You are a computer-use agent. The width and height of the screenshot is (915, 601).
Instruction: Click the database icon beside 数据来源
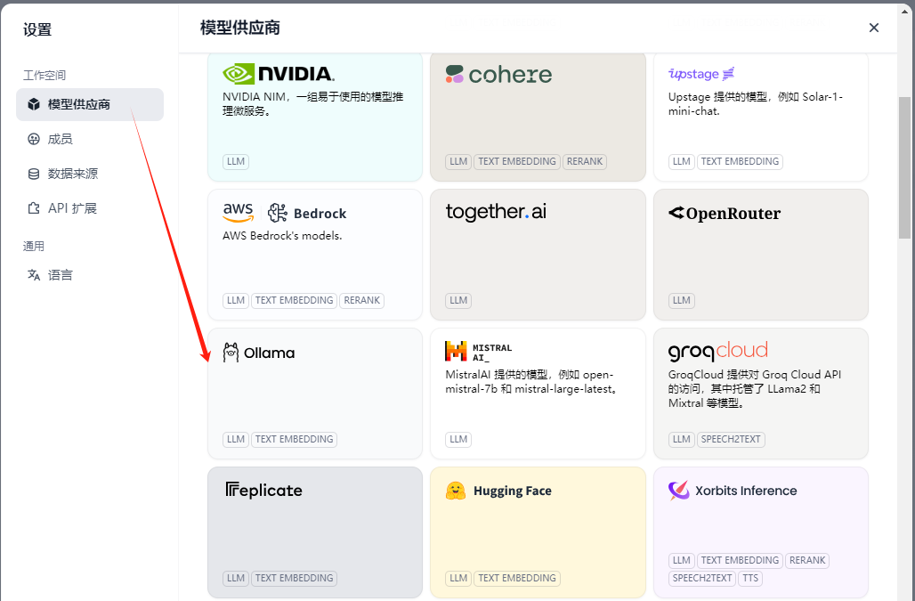pyautogui.click(x=34, y=174)
